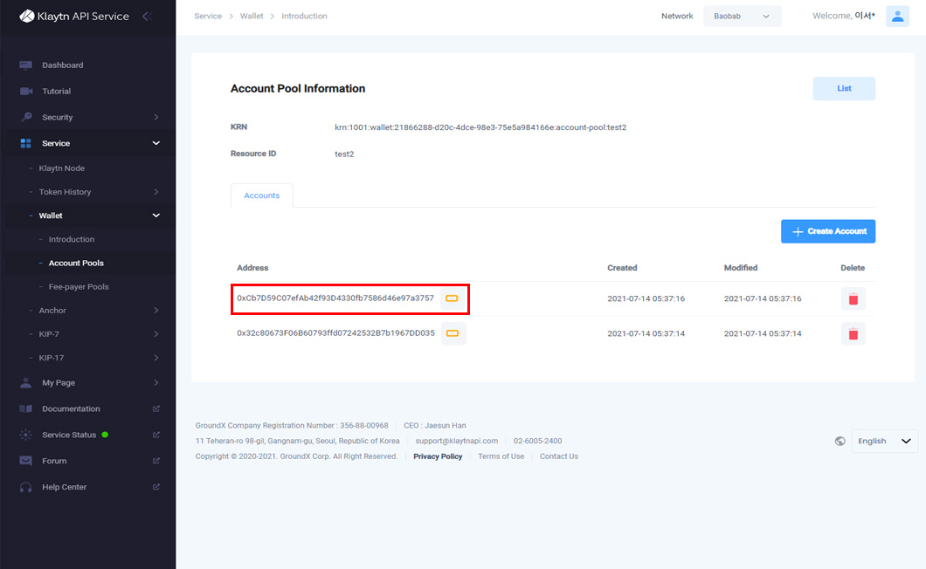The width and height of the screenshot is (926, 569).
Task: Open the user profile avatar icon
Action: (x=897, y=16)
